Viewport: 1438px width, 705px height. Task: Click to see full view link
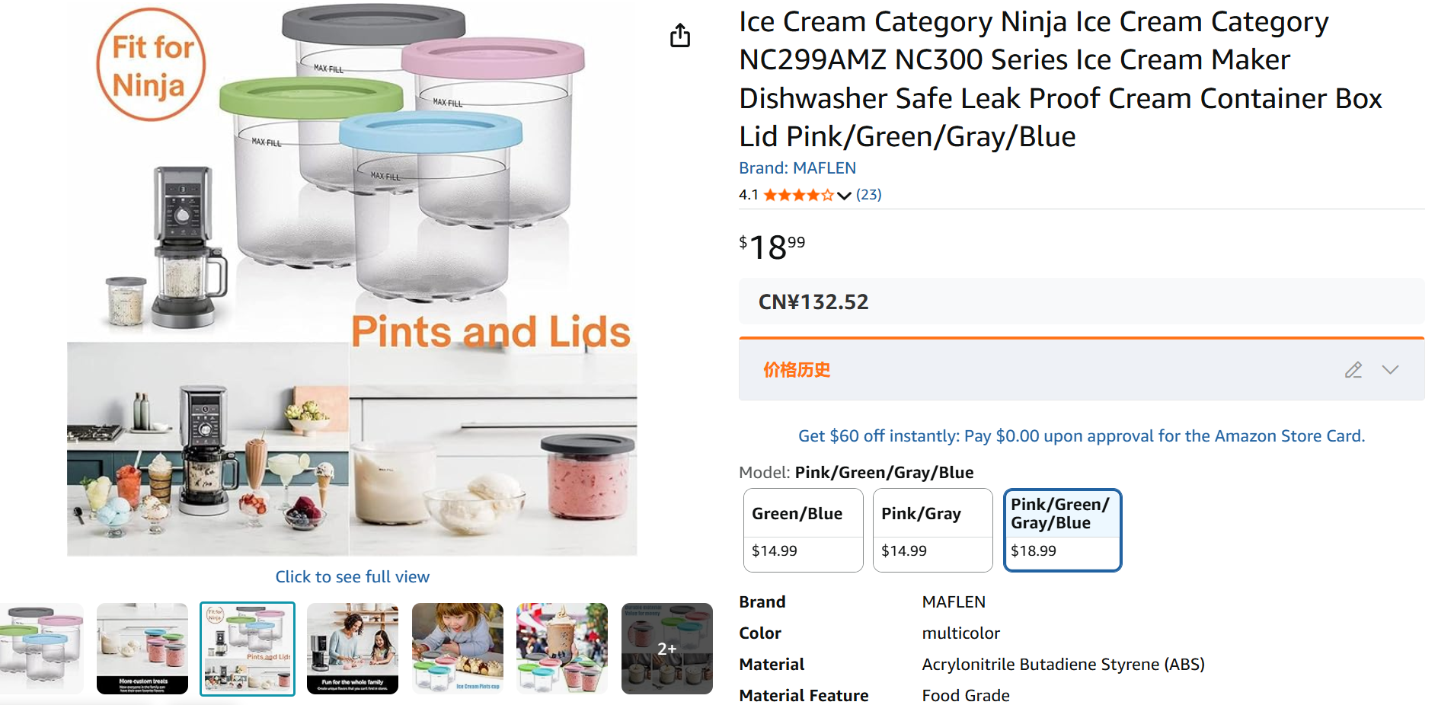[x=352, y=577]
